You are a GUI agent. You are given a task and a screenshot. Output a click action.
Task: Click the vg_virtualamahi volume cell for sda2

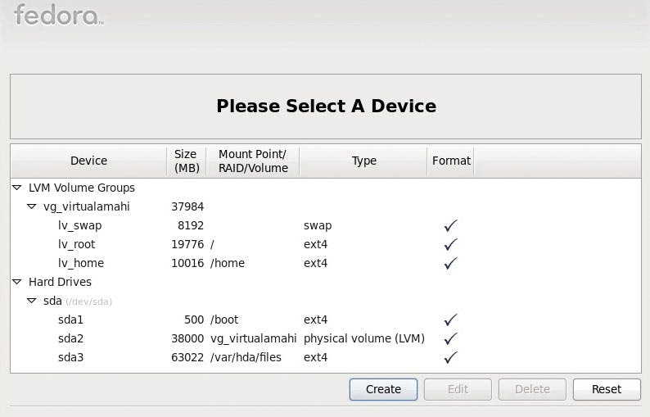[253, 338]
